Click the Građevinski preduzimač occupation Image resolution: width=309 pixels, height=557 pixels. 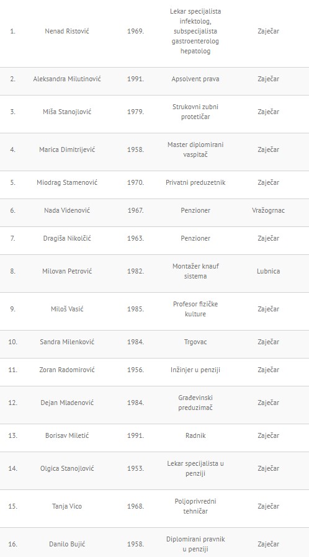coord(195,403)
